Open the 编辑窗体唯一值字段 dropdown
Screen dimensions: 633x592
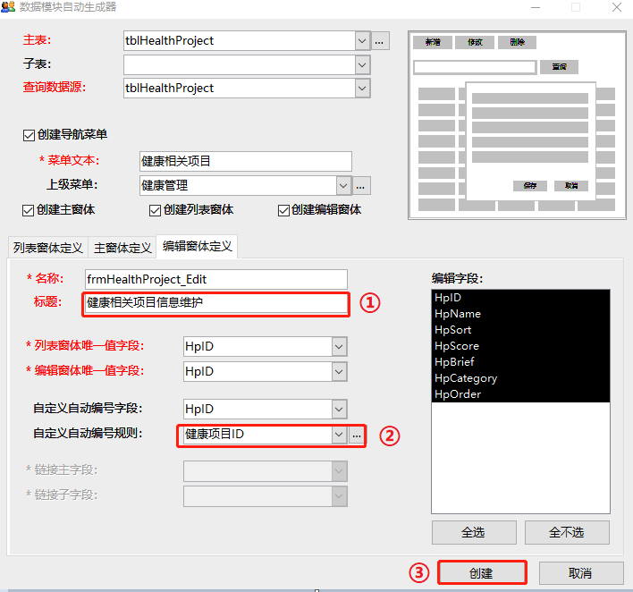tap(339, 371)
